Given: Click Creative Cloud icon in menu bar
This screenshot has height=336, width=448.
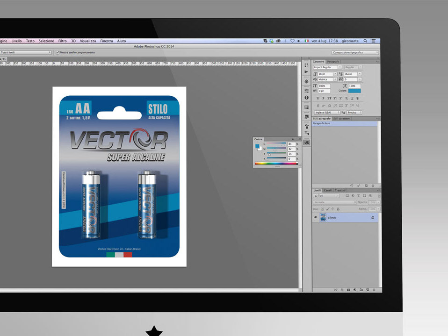Looking at the screenshot, I should coord(278,41).
